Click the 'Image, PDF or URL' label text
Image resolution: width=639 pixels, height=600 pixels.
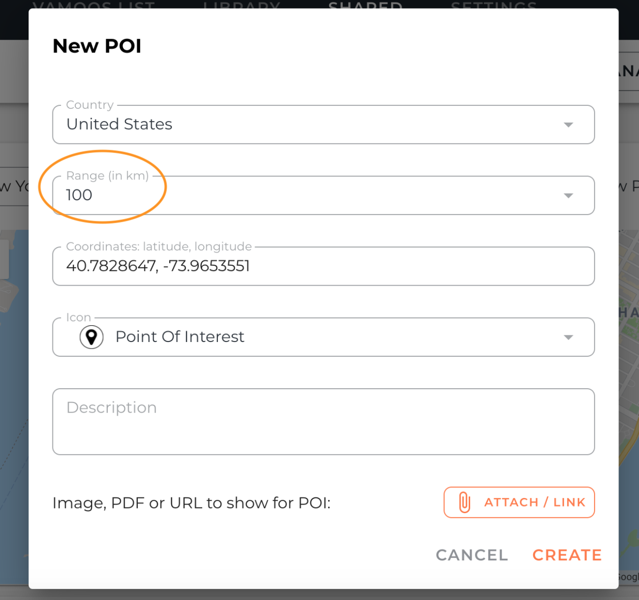click(x=191, y=503)
